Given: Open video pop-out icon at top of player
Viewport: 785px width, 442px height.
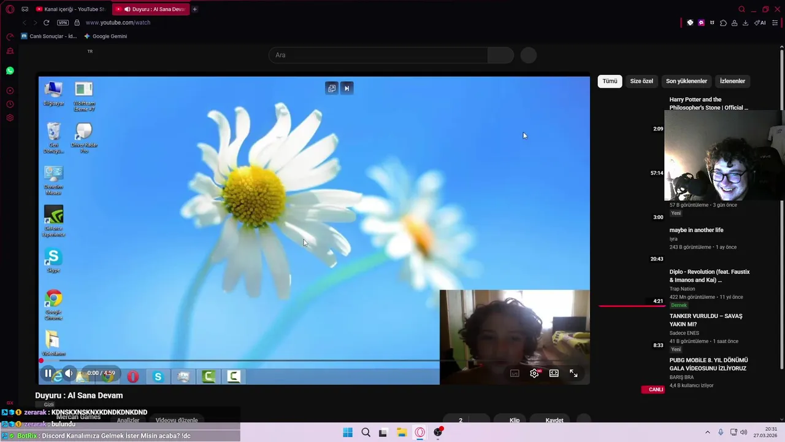Looking at the screenshot, I should point(332,88).
